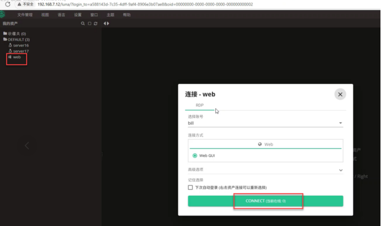Click the green CONNECT button
The width and height of the screenshot is (381, 226).
(265, 201)
